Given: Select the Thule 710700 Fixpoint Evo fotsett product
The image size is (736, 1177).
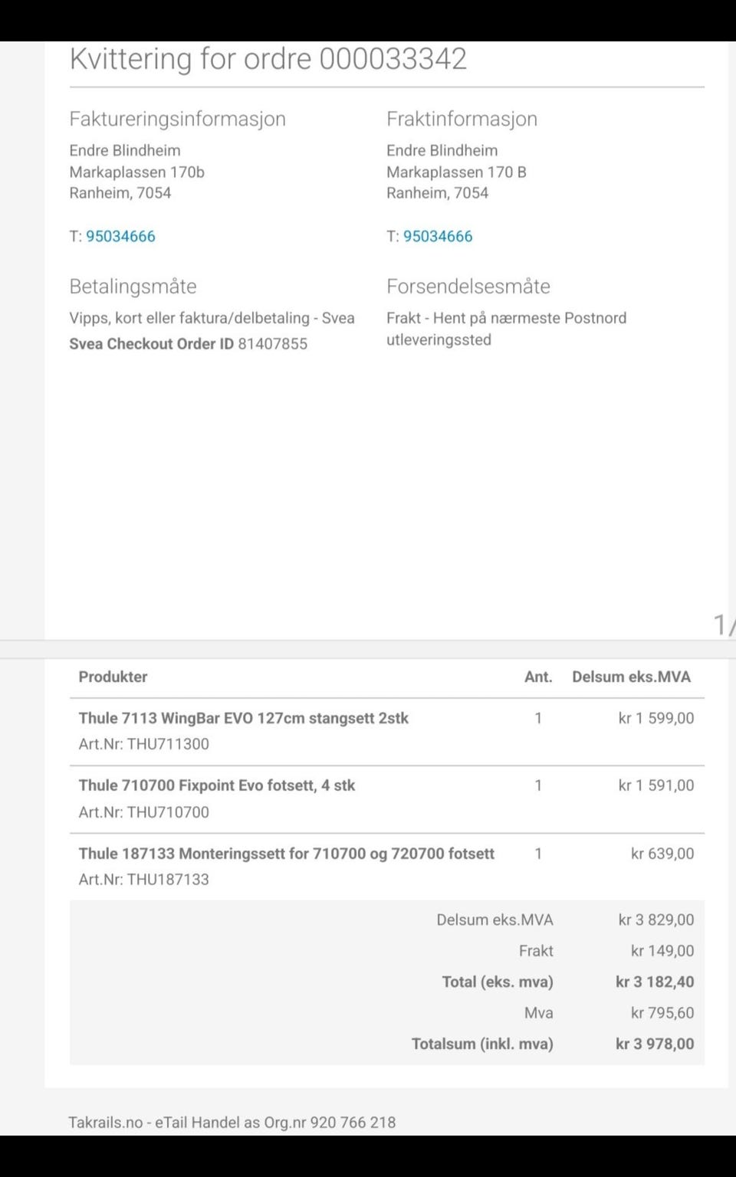Looking at the screenshot, I should tap(216, 785).
